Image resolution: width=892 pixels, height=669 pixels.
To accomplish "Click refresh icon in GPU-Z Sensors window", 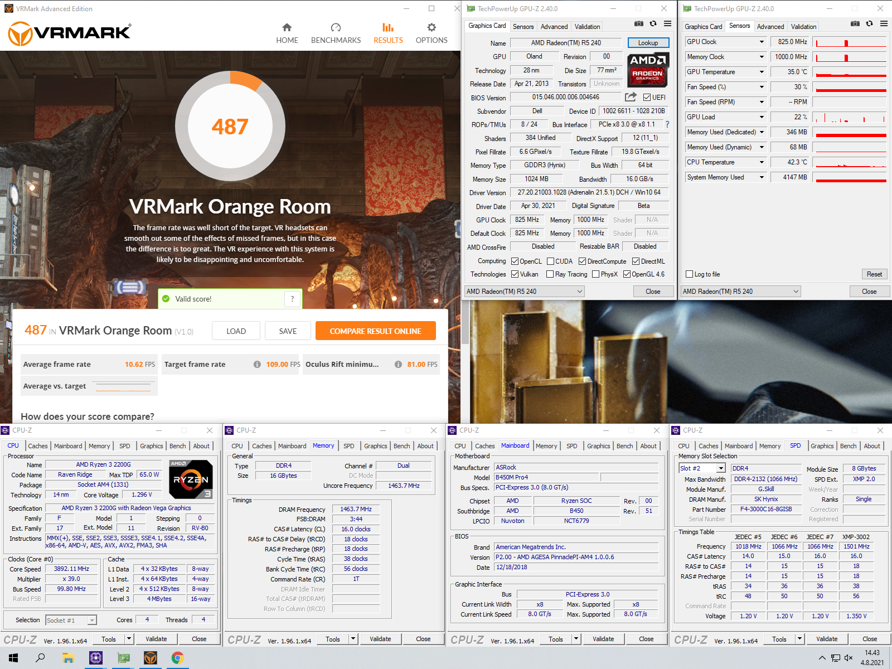I will point(870,24).
